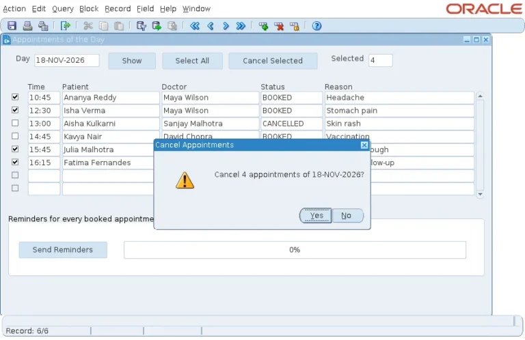The image size is (525, 340).
Task: Click the Skin rash reason cell
Action: click(399, 124)
